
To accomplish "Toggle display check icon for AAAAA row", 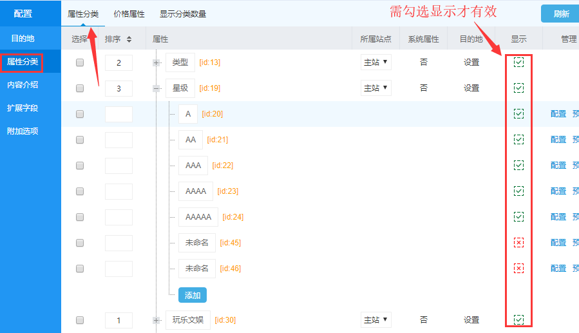I will coord(518,216).
